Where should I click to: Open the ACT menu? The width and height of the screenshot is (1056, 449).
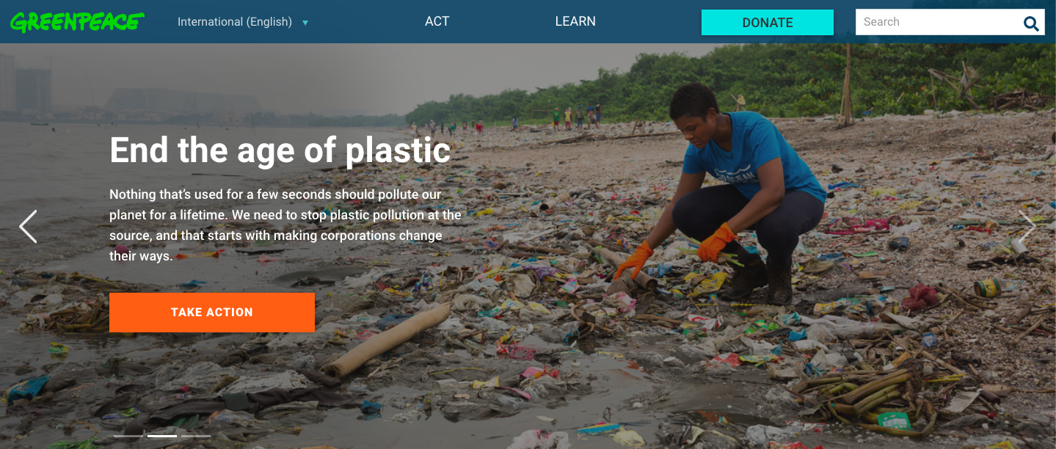[437, 21]
